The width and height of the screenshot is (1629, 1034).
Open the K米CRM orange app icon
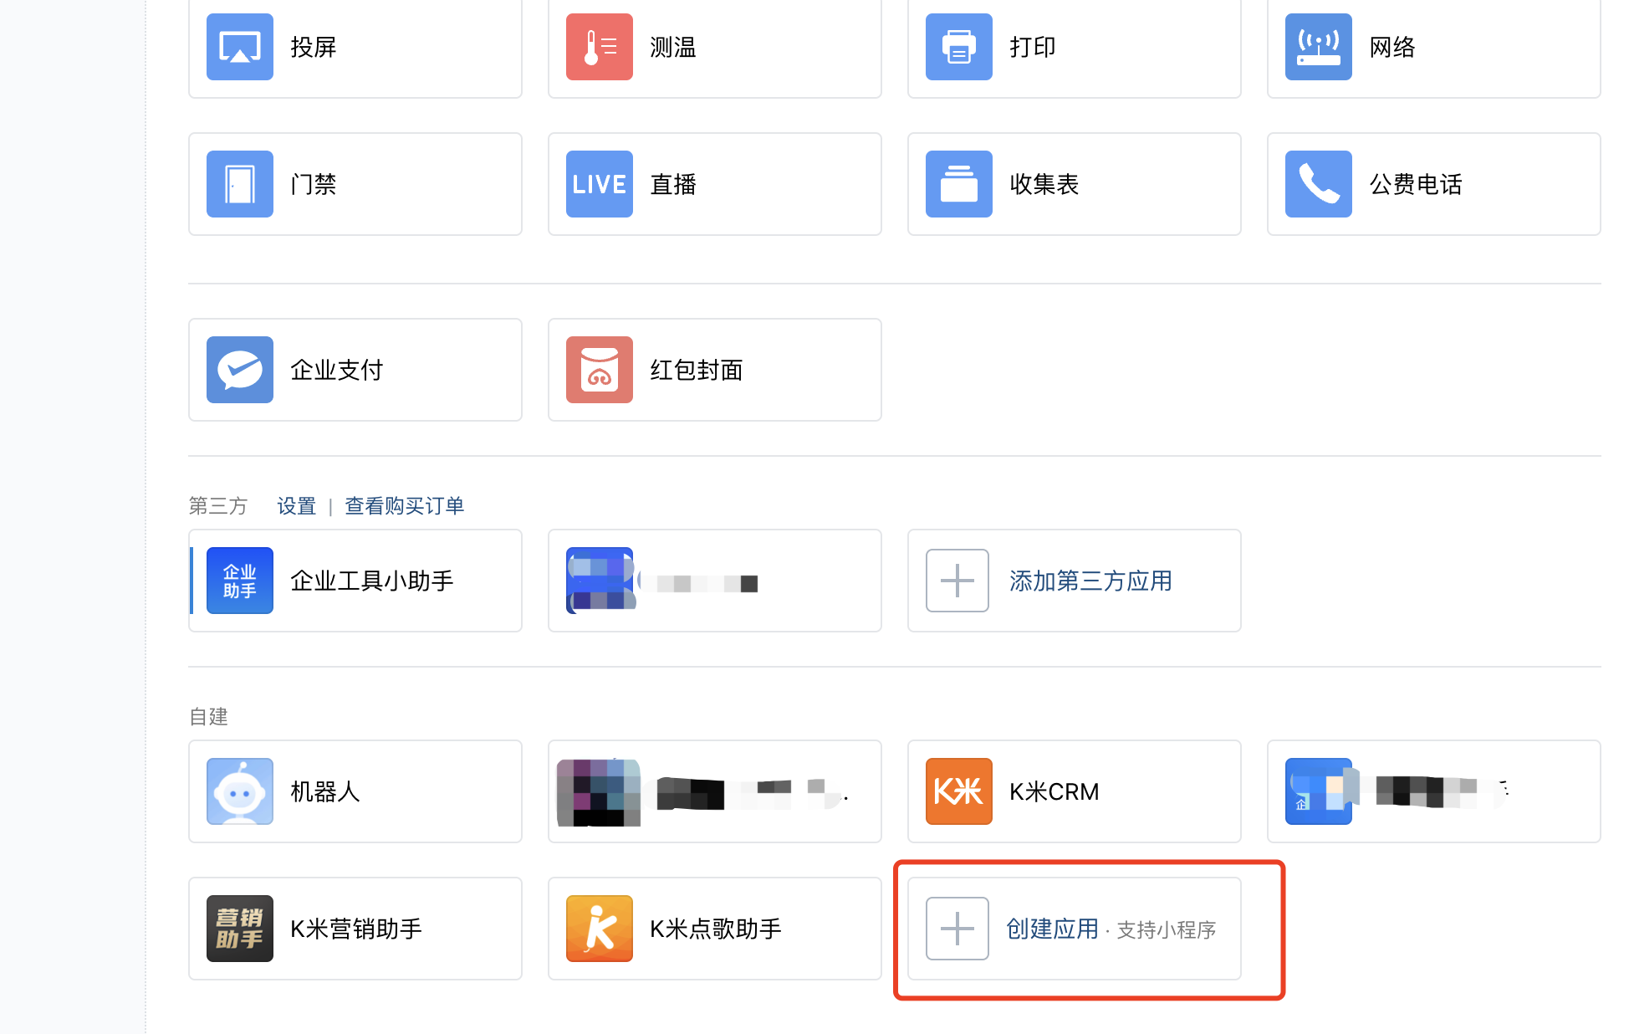pos(958,791)
